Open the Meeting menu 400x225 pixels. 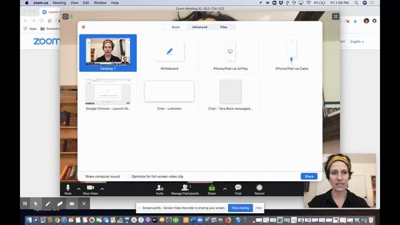pos(59,2)
